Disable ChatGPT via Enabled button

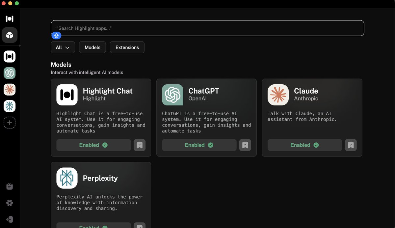(x=199, y=145)
